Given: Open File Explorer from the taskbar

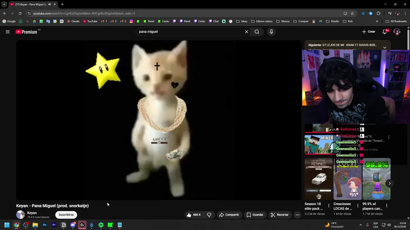Looking at the screenshot, I should click(x=35, y=225).
